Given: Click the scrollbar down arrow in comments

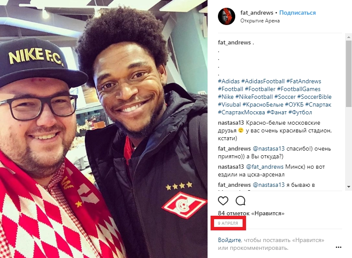Looking at the screenshot, I should coord(349,186).
